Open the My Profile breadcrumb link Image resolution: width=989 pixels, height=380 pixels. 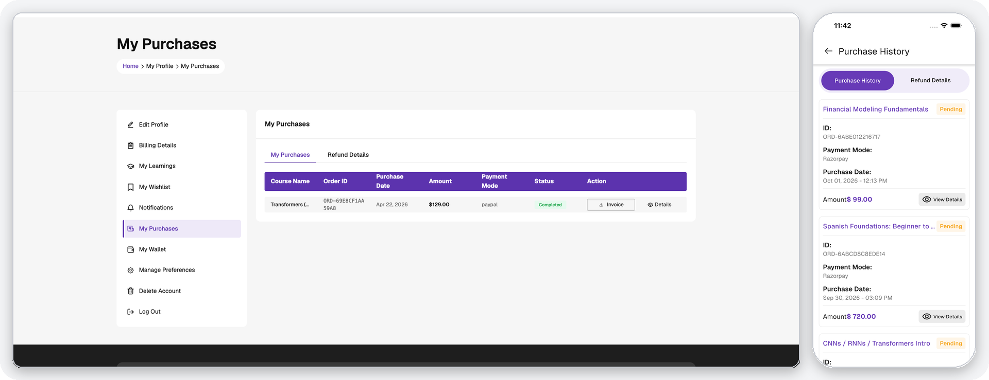(x=160, y=66)
